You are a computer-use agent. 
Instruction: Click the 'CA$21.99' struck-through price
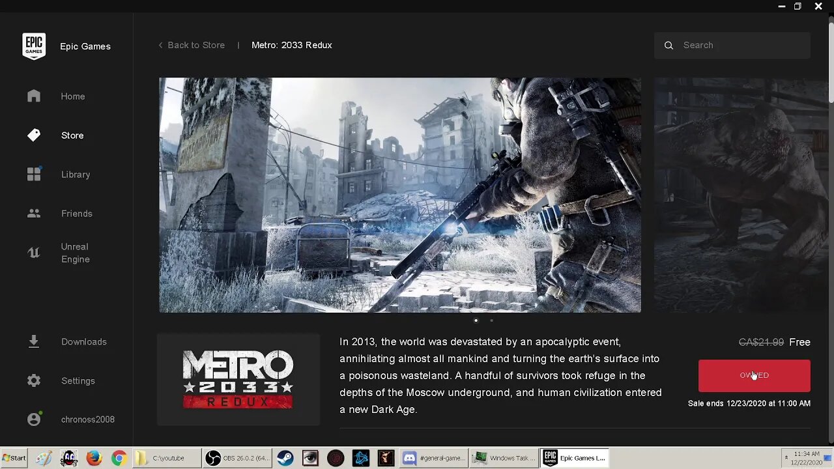tap(761, 342)
